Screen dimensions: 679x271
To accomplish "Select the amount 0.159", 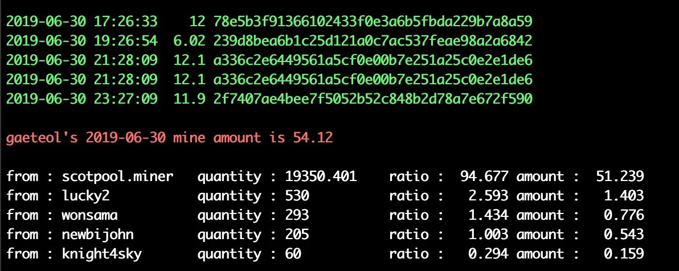I will click(x=624, y=254).
